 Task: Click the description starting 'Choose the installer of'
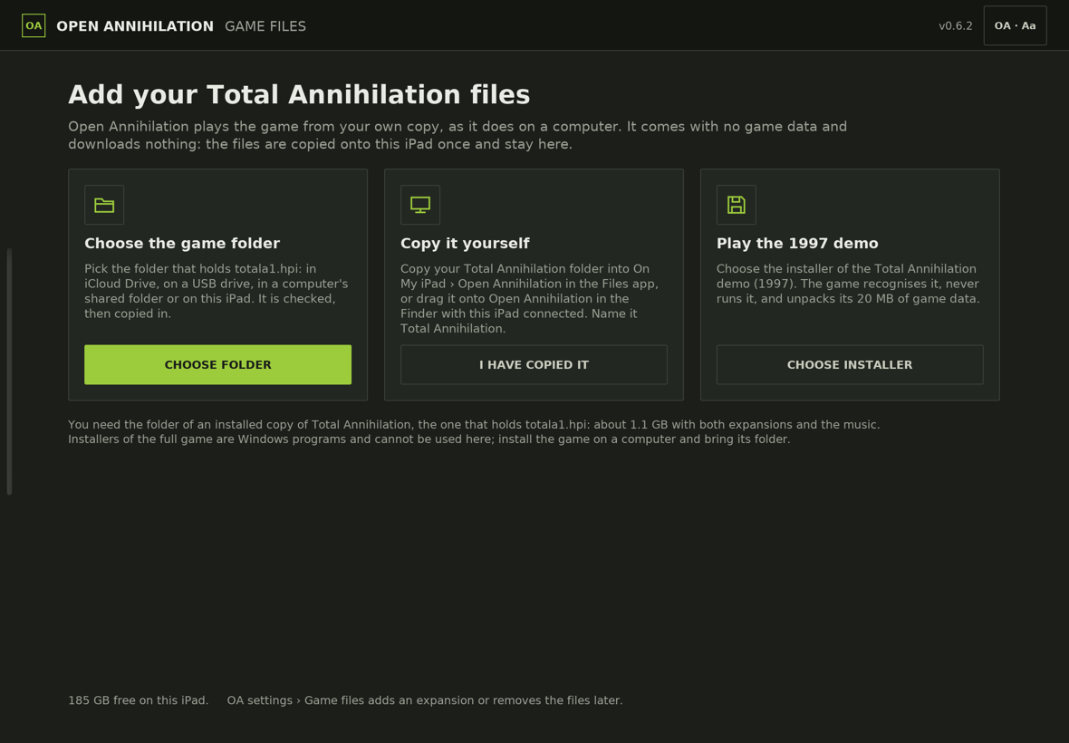(848, 284)
